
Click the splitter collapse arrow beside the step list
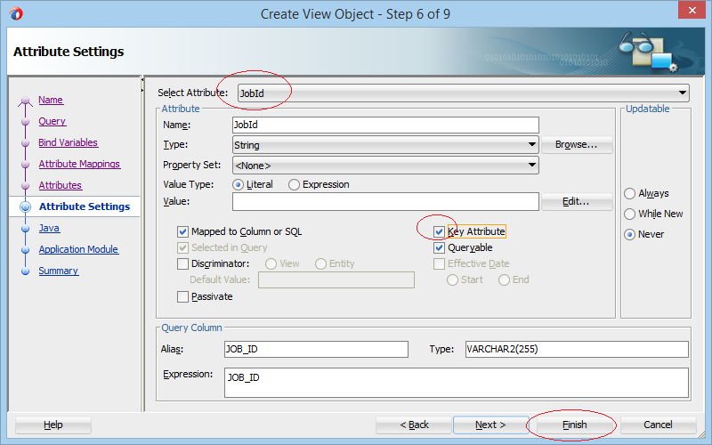142,80
